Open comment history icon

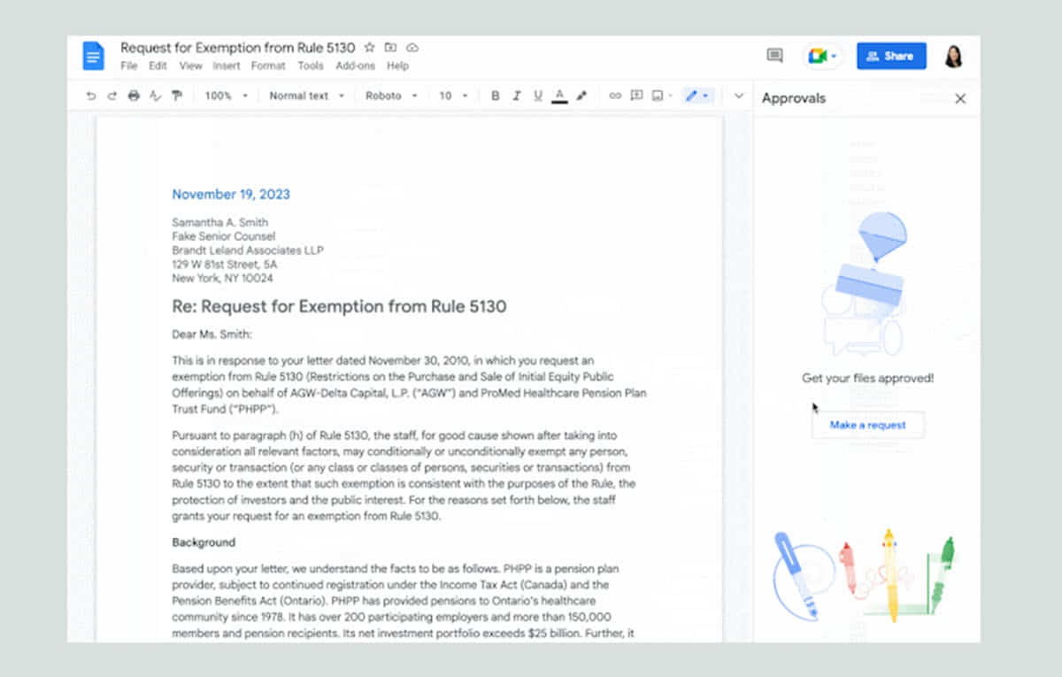tap(774, 56)
